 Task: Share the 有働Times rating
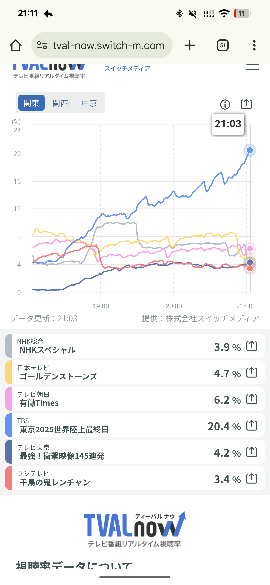(x=252, y=399)
